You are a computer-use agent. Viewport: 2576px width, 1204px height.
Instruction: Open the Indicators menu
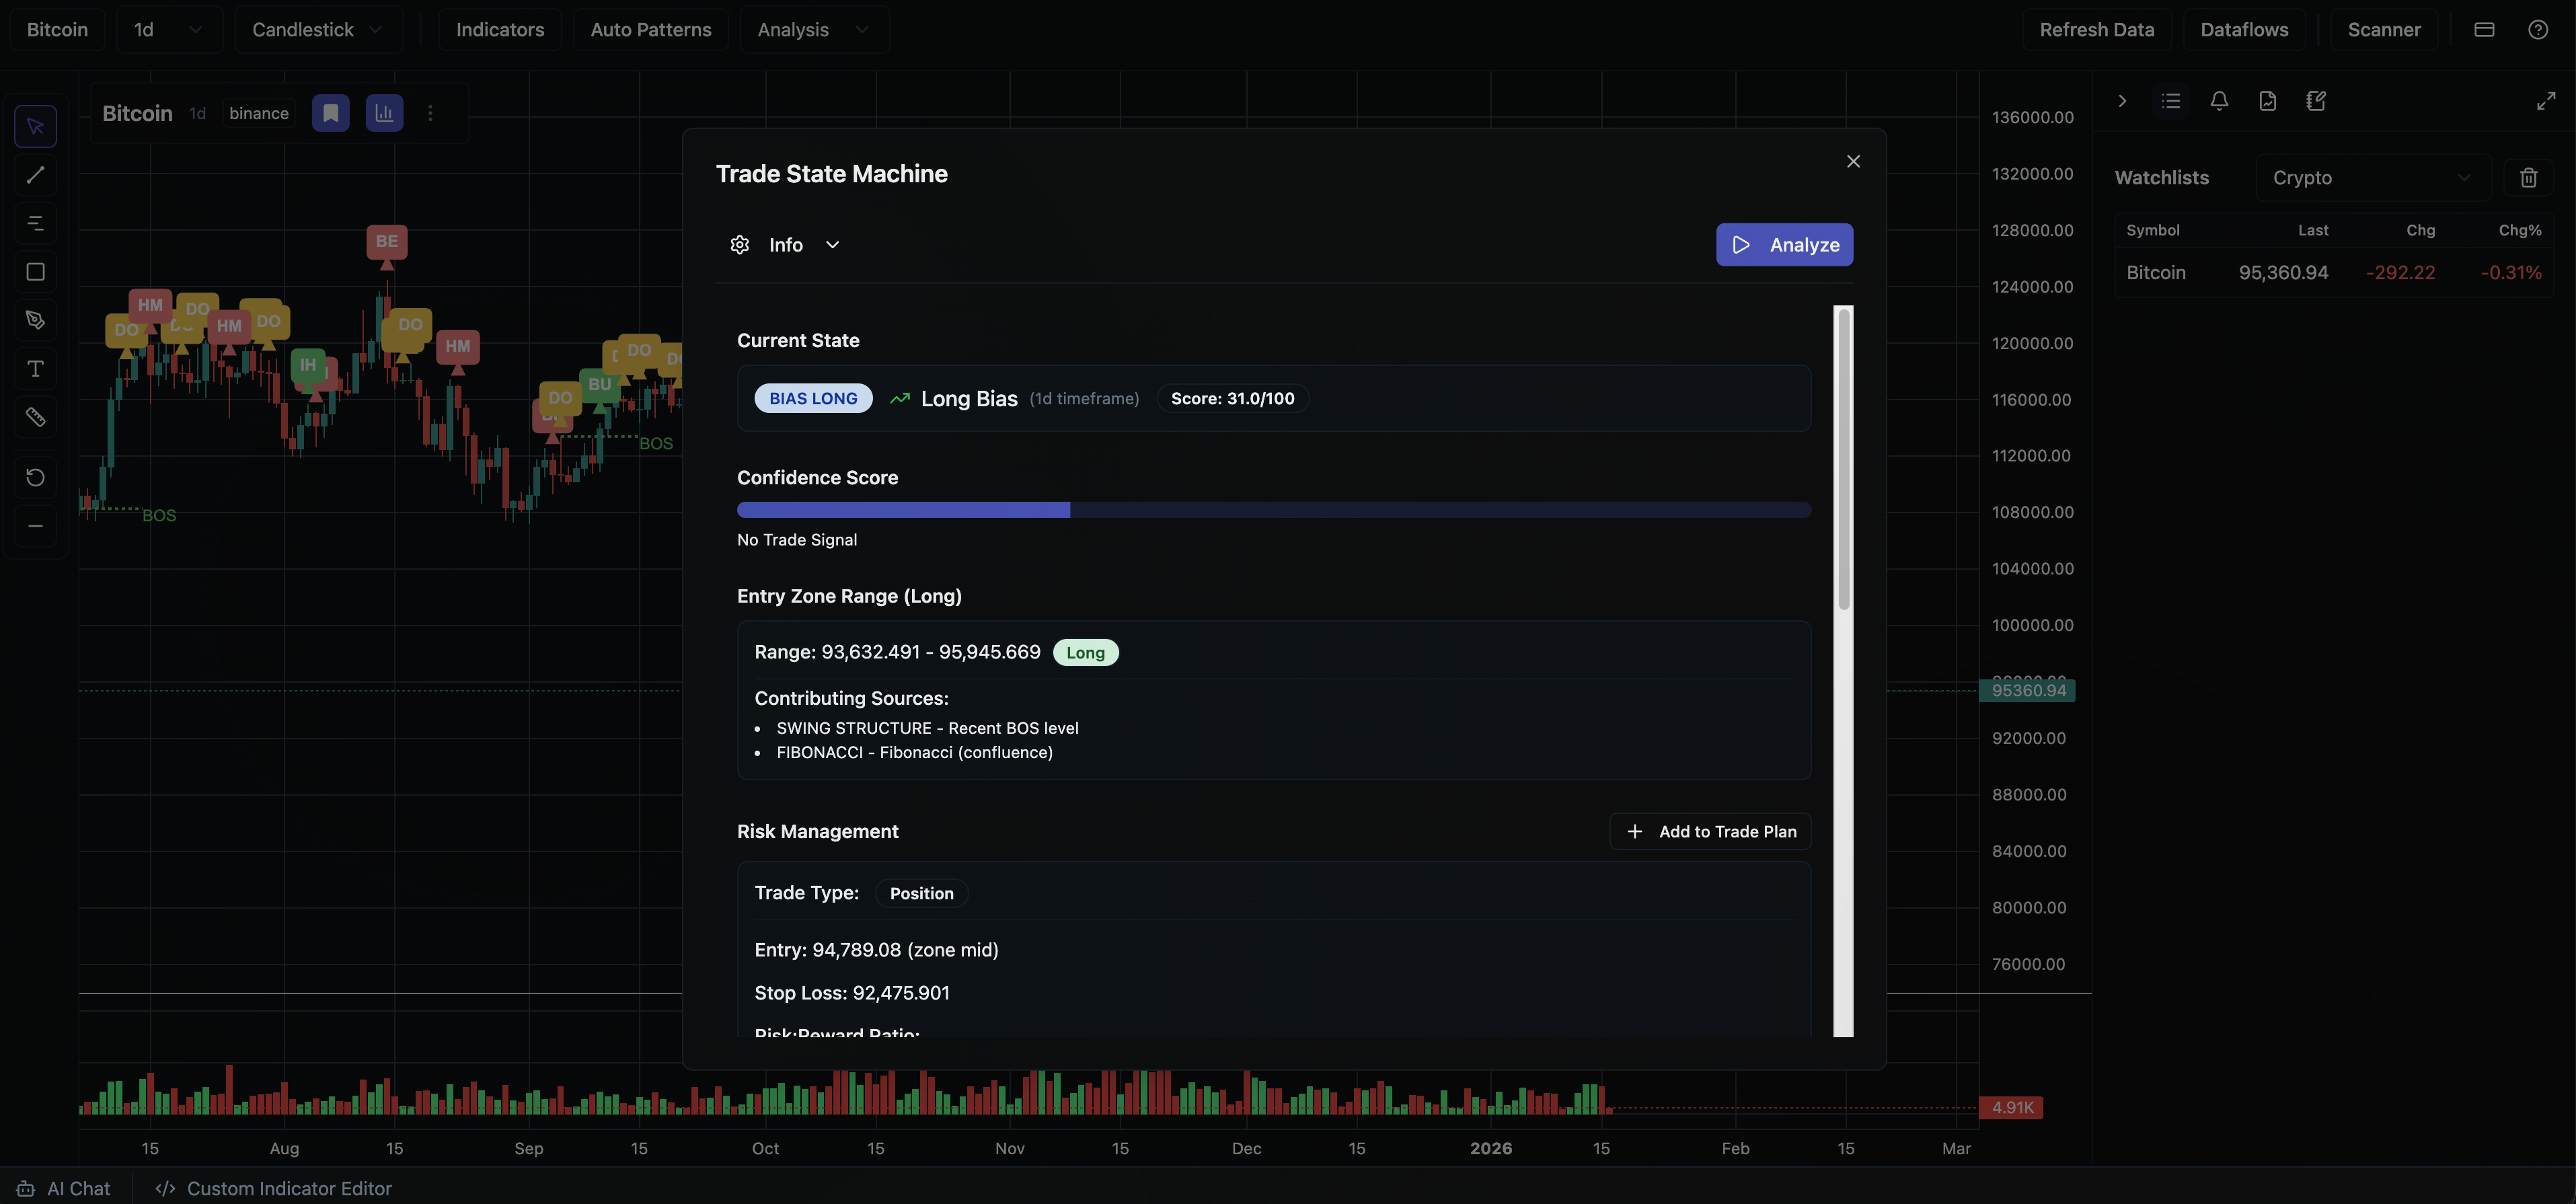(500, 30)
